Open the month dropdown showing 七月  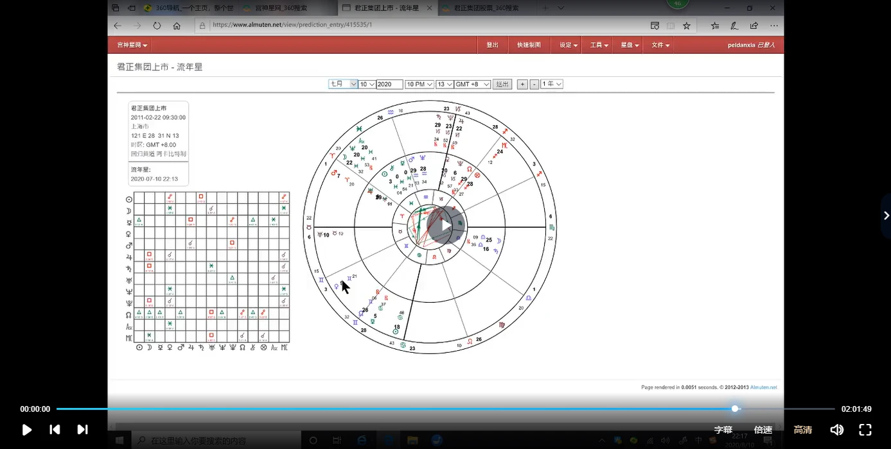point(343,84)
